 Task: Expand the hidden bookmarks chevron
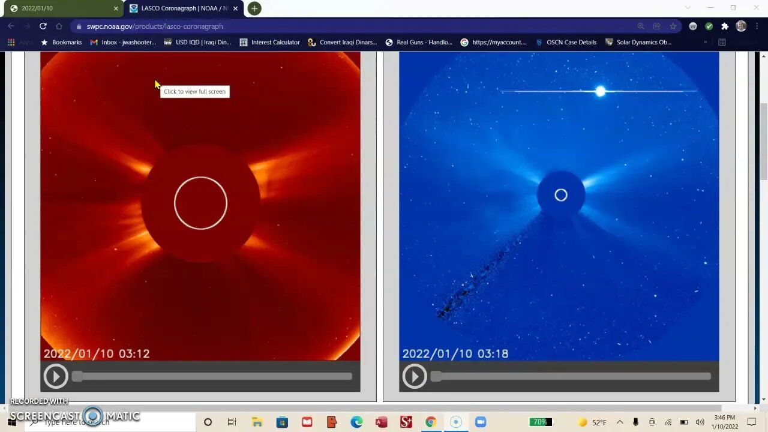[705, 42]
